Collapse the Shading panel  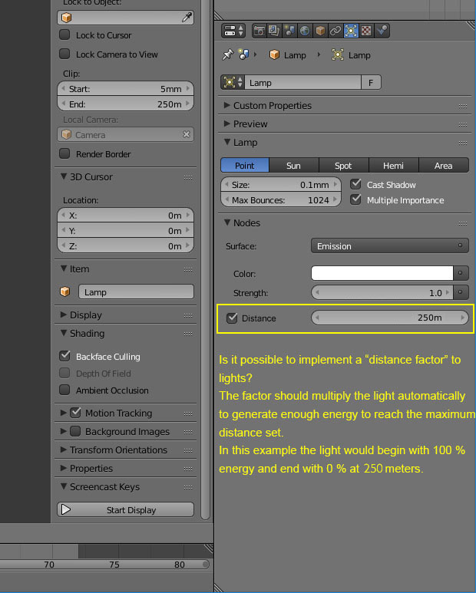(x=64, y=333)
